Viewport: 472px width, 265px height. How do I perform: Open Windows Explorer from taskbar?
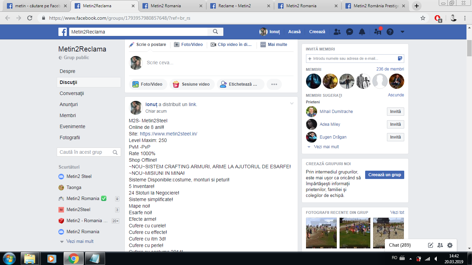pyautogui.click(x=30, y=258)
